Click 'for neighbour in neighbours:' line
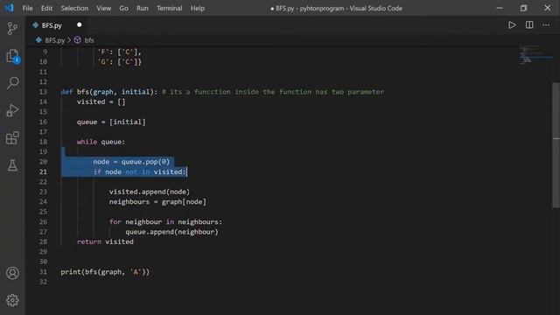 165,221
